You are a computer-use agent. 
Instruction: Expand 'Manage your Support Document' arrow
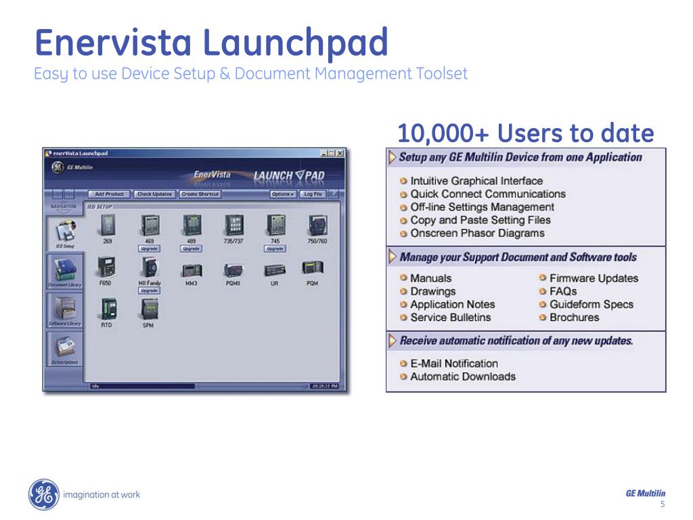coord(392,257)
